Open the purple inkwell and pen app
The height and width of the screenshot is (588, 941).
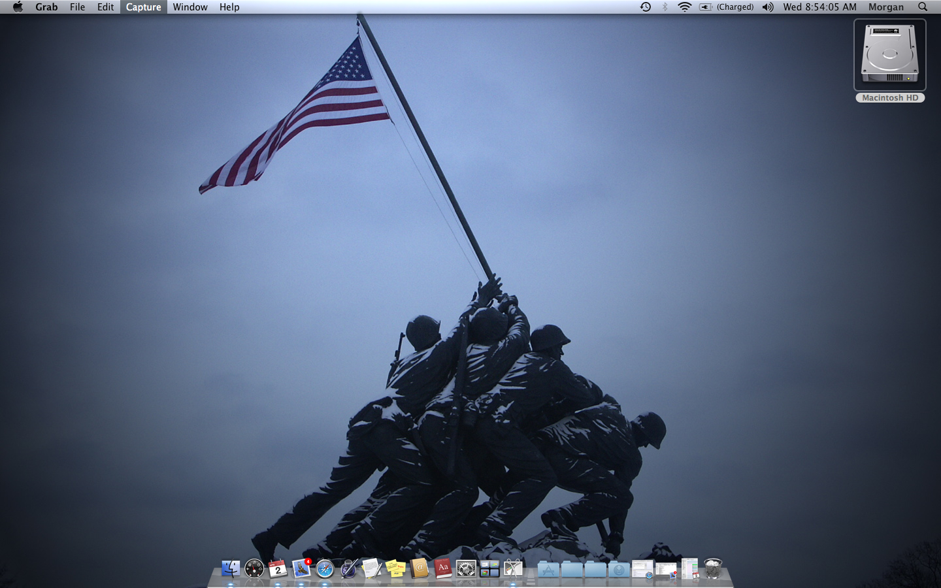point(349,568)
